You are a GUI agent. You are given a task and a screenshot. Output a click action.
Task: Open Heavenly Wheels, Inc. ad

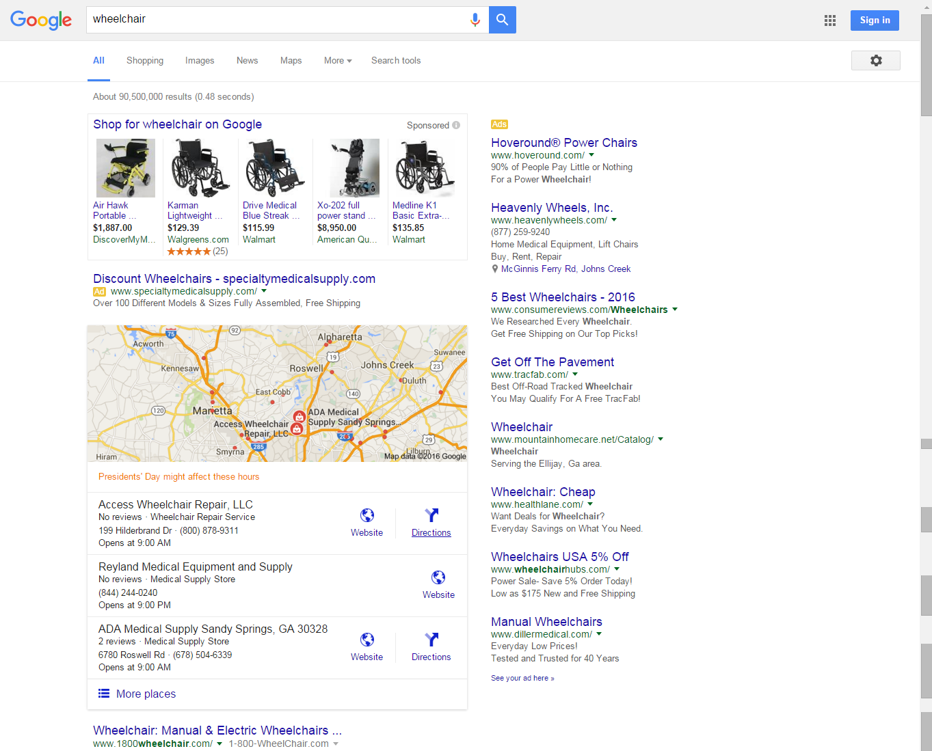tap(552, 208)
